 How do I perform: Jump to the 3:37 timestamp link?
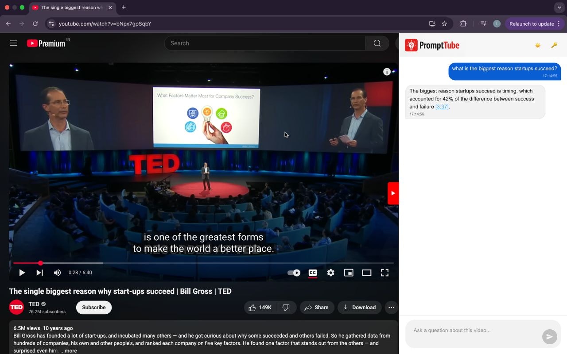tap(442, 107)
